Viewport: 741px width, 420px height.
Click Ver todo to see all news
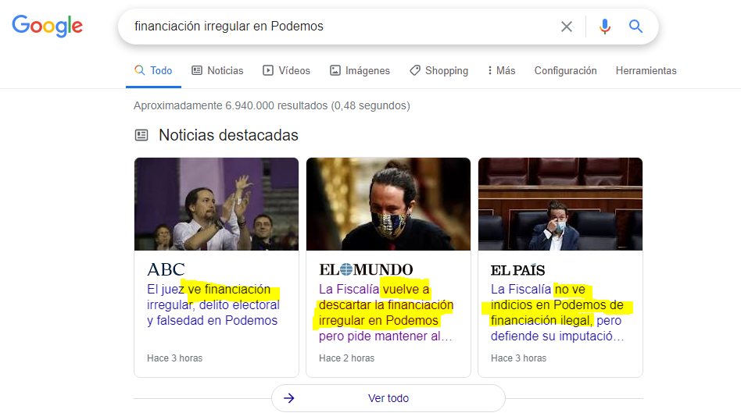(x=388, y=398)
